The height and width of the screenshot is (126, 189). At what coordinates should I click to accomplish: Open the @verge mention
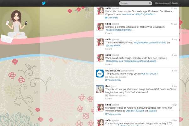(153, 111)
